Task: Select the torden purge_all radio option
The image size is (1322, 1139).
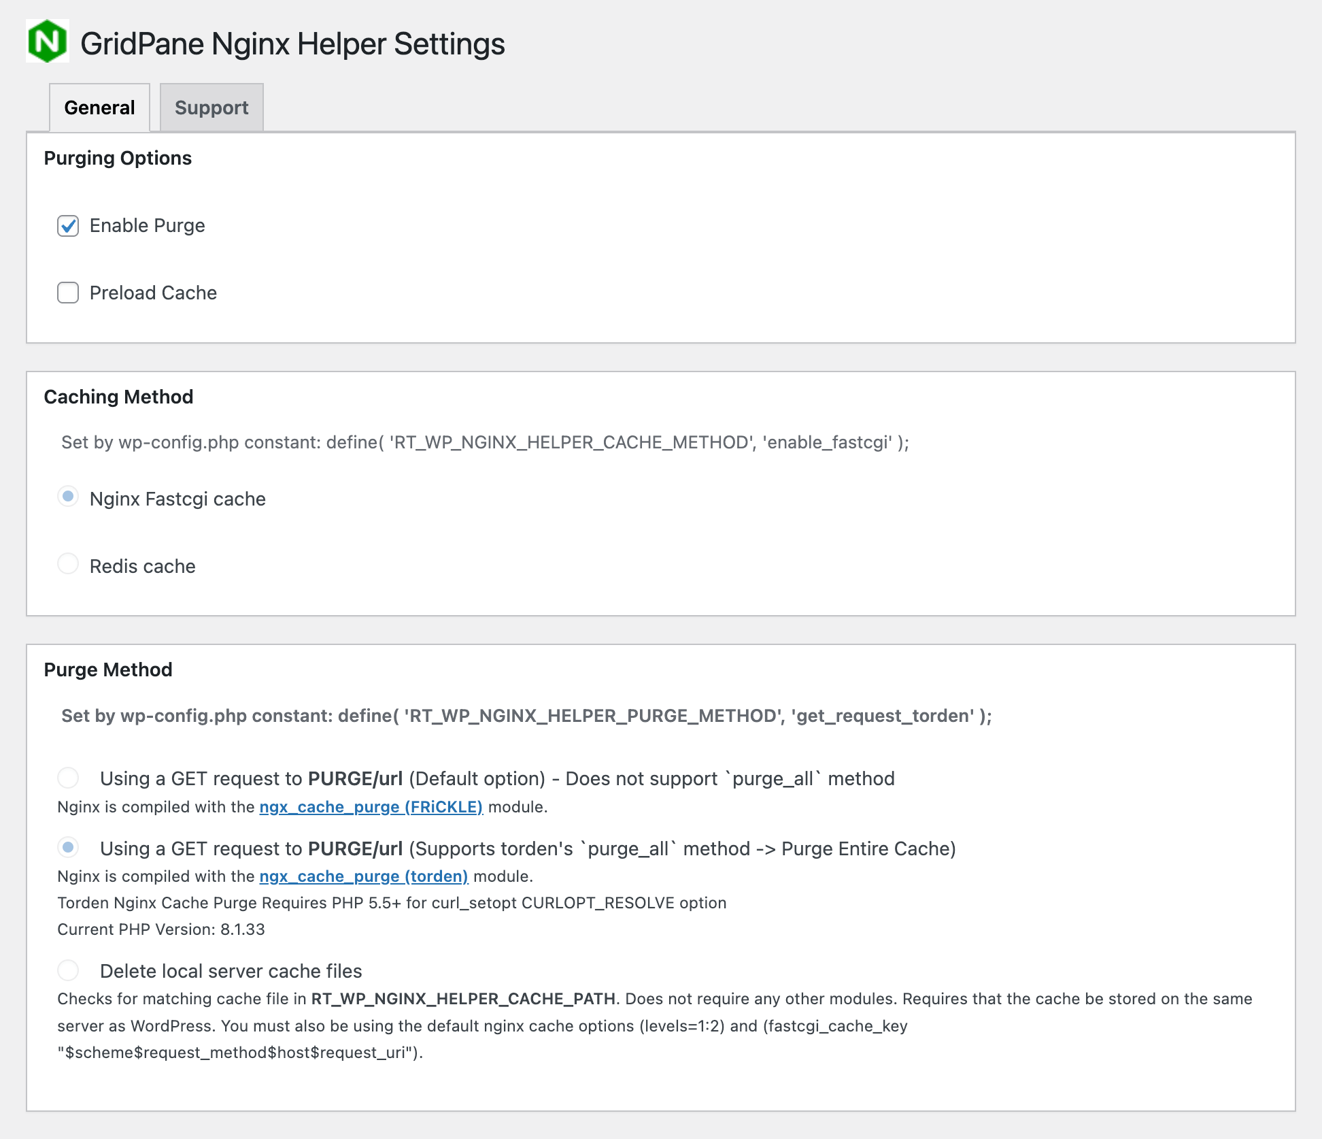Action: tap(68, 848)
